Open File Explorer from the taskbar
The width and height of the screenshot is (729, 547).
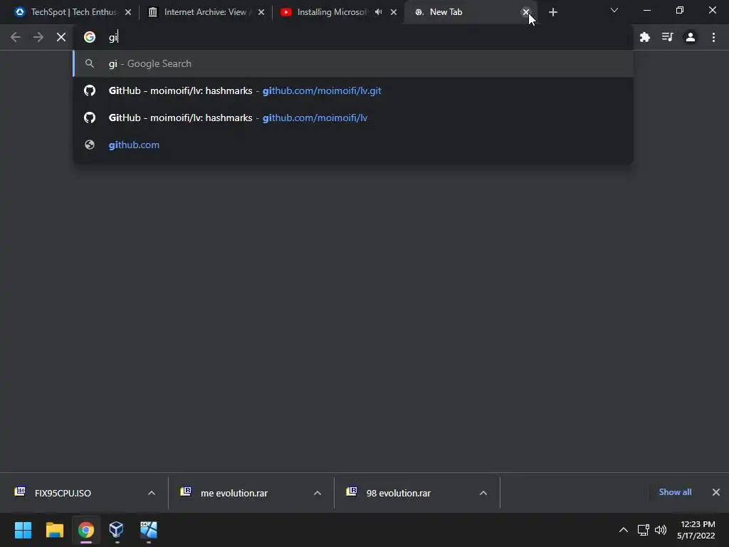point(54,530)
